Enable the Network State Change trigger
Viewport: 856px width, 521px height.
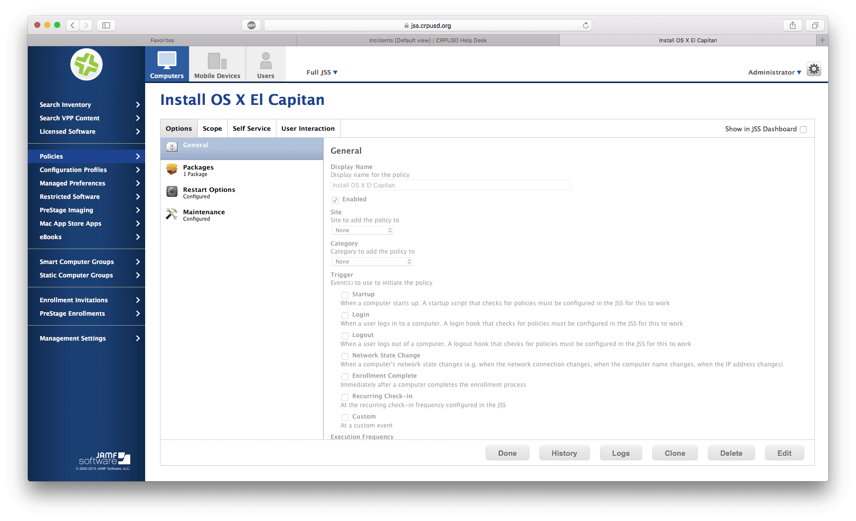click(x=344, y=356)
